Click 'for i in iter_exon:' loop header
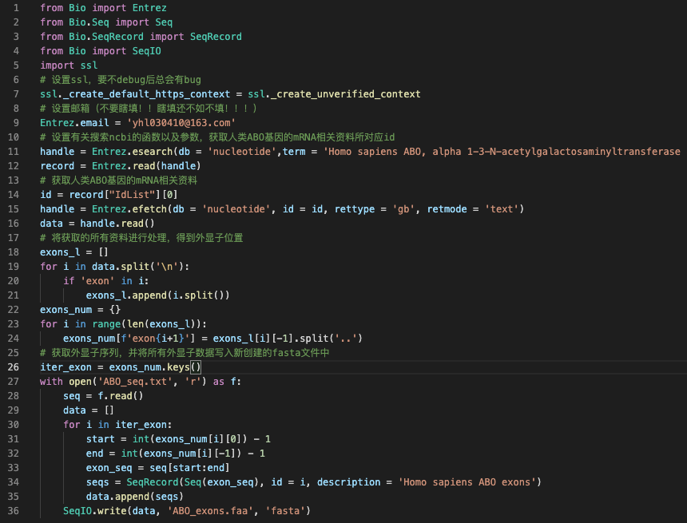This screenshot has height=523, width=687. click(117, 425)
